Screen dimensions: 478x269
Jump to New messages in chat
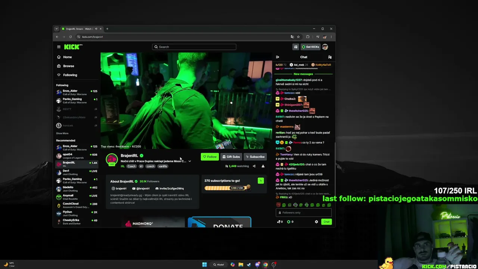[x=303, y=74]
